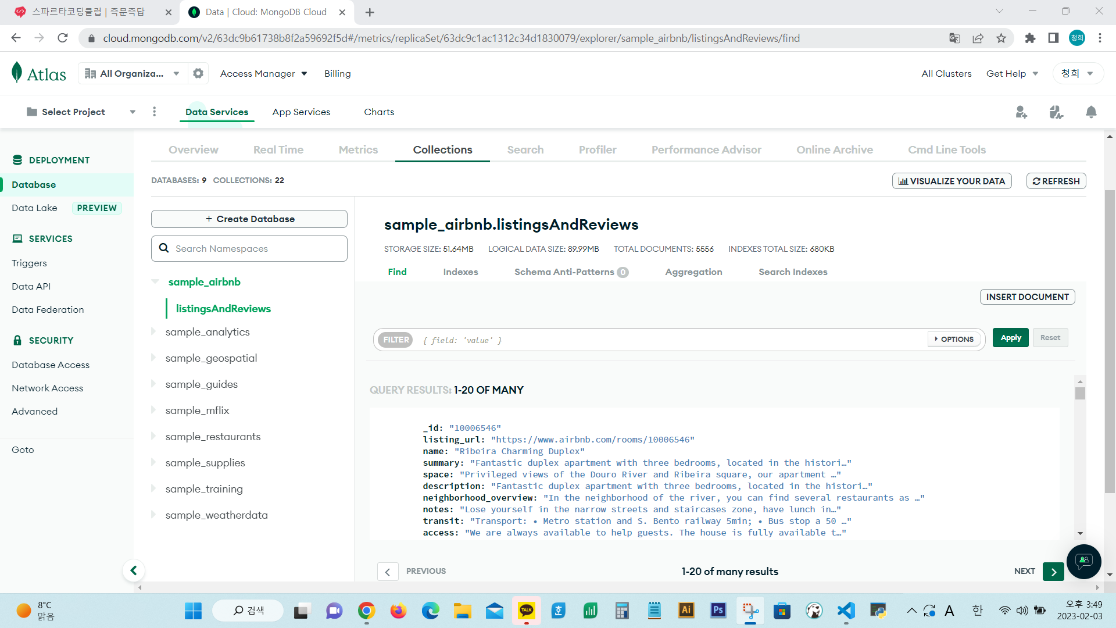Collapse the sample_airbnb database
This screenshot has width=1116, height=628.
[x=155, y=281]
